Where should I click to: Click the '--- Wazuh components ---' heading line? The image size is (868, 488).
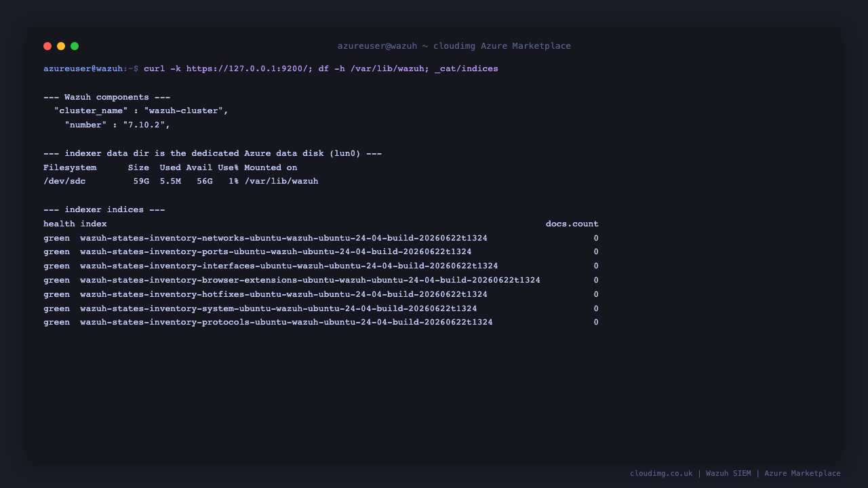pyautogui.click(x=107, y=97)
